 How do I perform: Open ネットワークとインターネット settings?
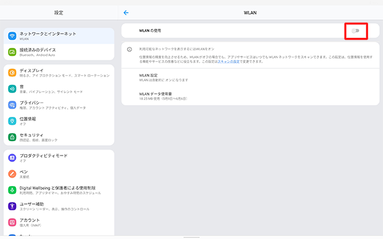coord(59,36)
